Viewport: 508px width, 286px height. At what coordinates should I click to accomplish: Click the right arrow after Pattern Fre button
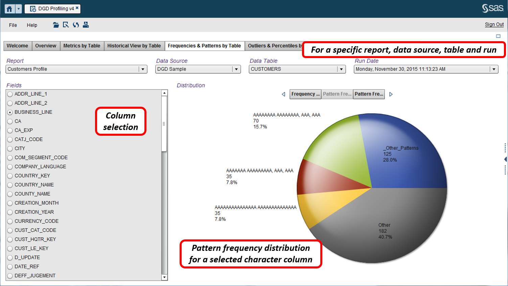point(391,94)
